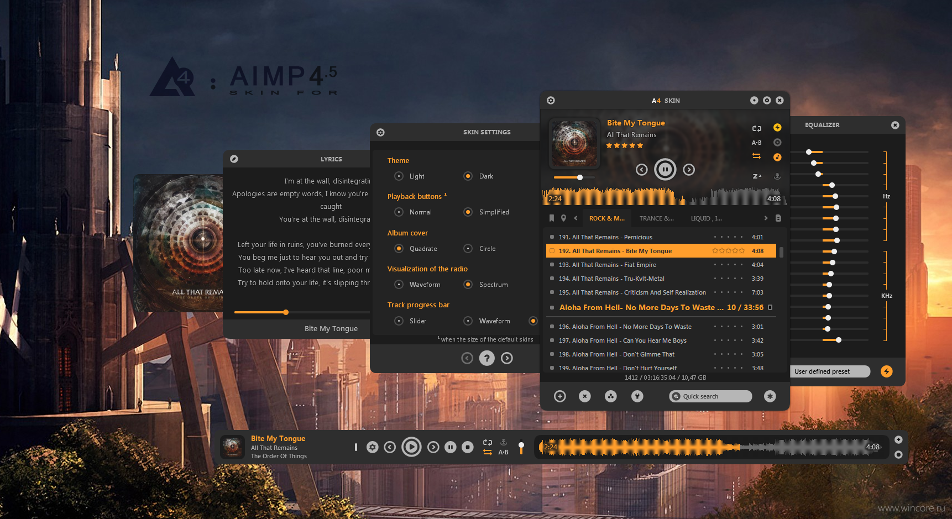The width and height of the screenshot is (952, 519).
Task: Toggle A·B repeat in mini player
Action: (x=503, y=452)
